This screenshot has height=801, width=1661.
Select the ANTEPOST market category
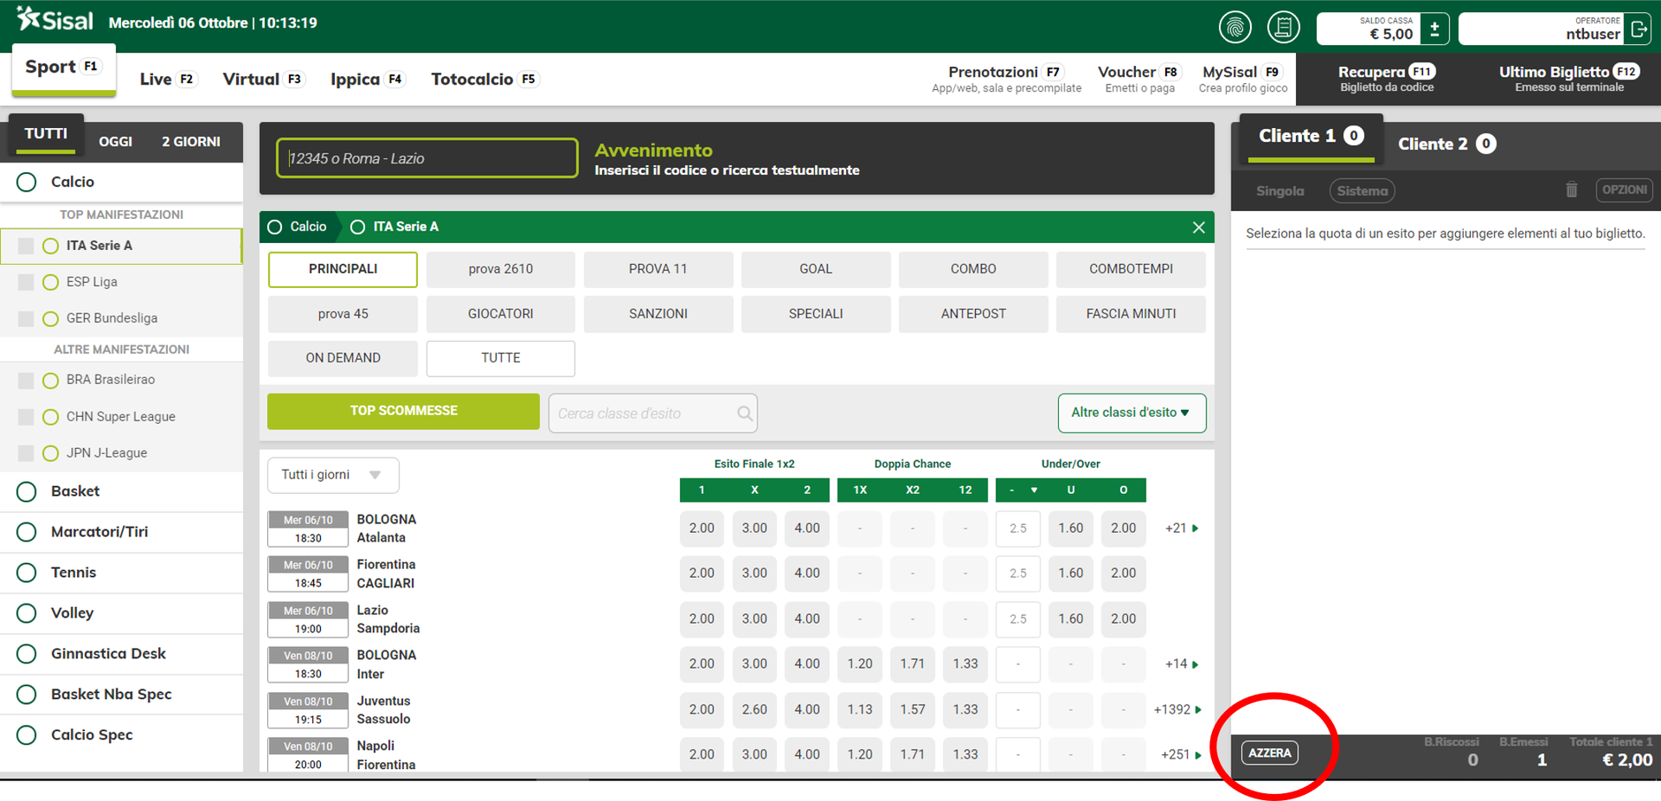(973, 314)
